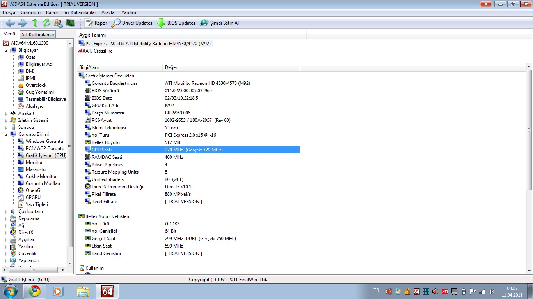This screenshot has width=533, height=299.
Task: Select AIDA64 v1.60.1300 root node
Action: 29,43
